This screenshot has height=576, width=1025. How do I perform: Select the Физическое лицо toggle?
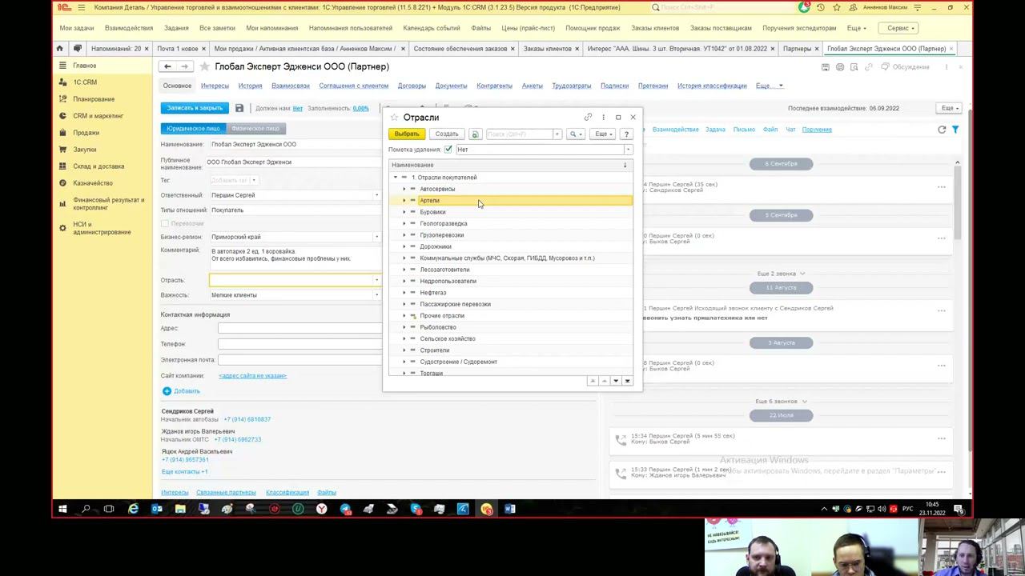(255, 128)
